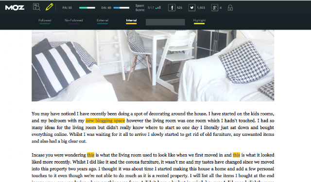Click the MOZ logo
Screen dimensions: 311x182
coord(15,8)
